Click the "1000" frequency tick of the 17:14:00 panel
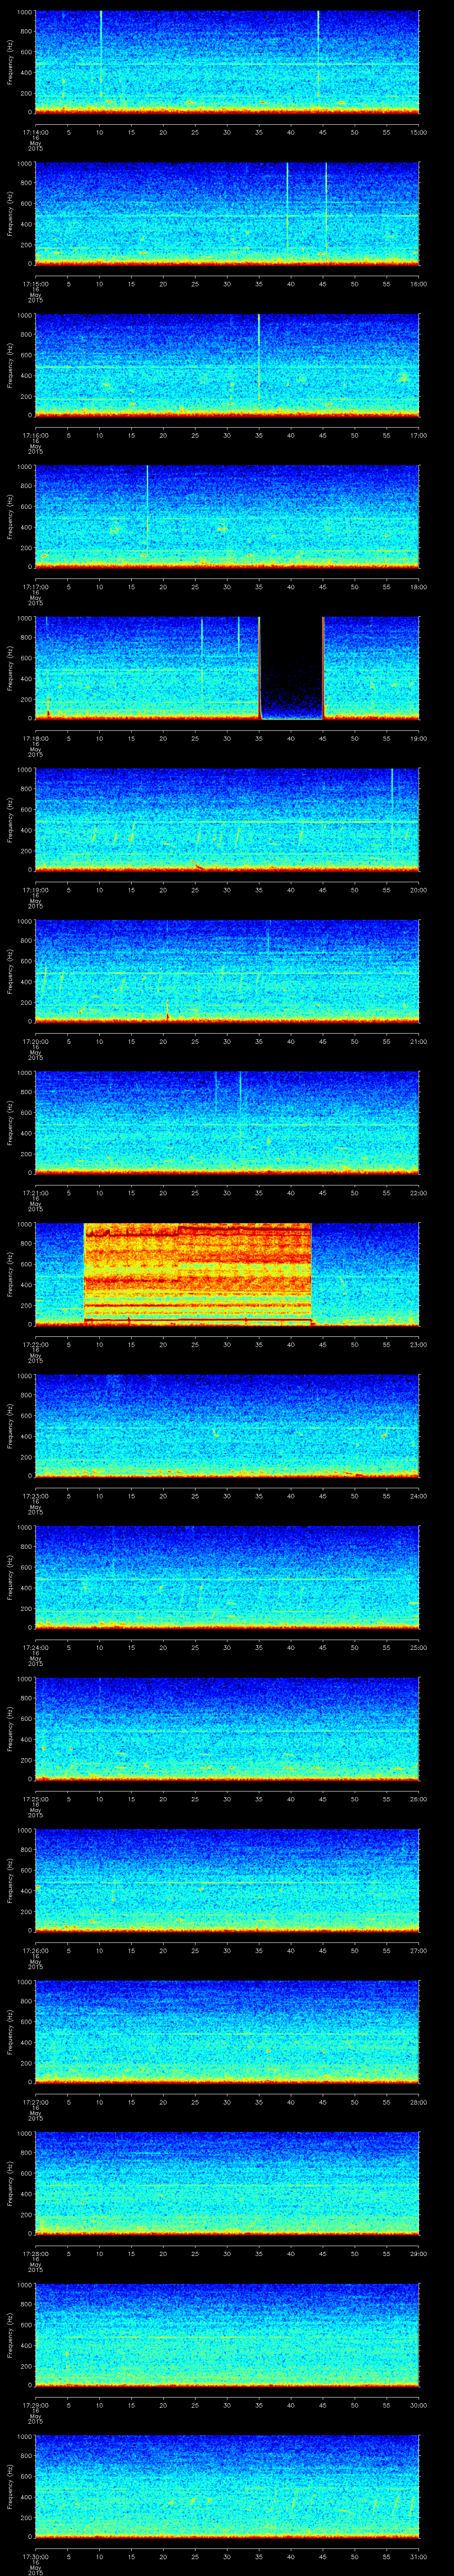This screenshot has width=454, height=2576. coord(24,13)
